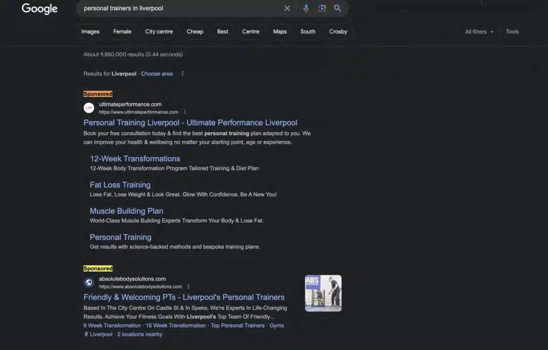Click the location pin icon next to Liverpool
548x350 pixels.
(x=86, y=334)
